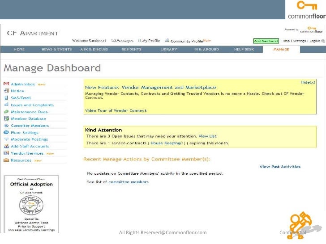Switch to the RESIDENTS tab
The image size is (326, 244).
pyautogui.click(x=131, y=49)
